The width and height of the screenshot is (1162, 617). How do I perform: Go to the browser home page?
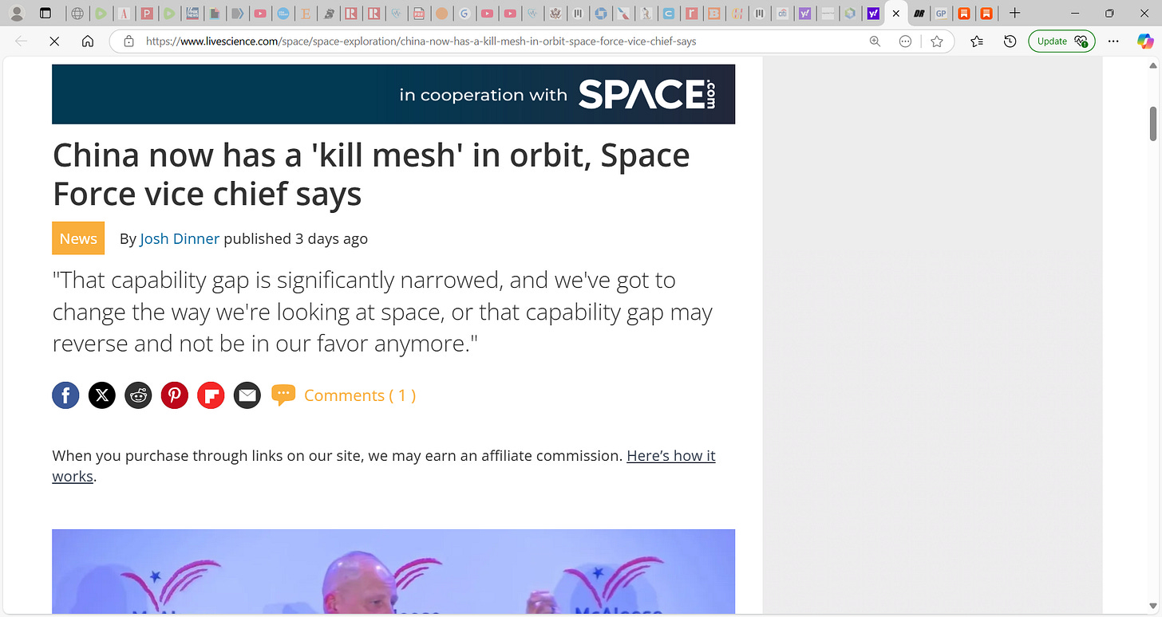click(88, 41)
